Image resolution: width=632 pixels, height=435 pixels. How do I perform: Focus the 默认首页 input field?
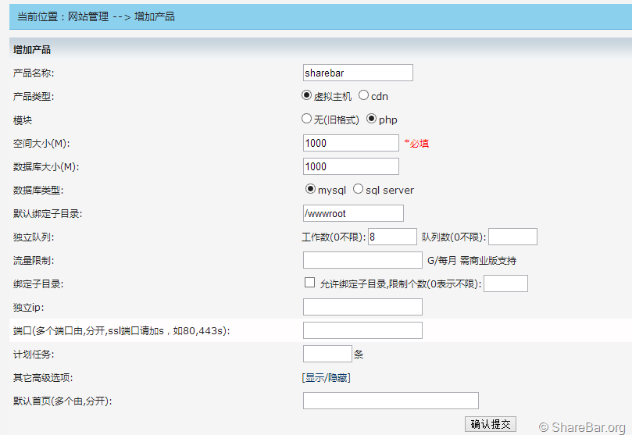(390, 401)
